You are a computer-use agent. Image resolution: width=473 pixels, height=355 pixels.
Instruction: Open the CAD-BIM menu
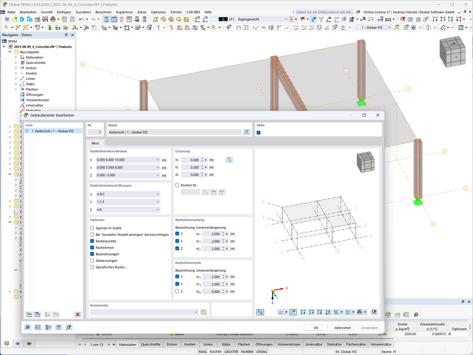tap(193, 12)
